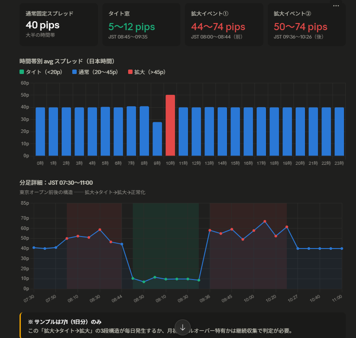This screenshot has width=356, height=338.
Task: Toggle the 通常（20〜45p） legend item
Action: (x=95, y=72)
